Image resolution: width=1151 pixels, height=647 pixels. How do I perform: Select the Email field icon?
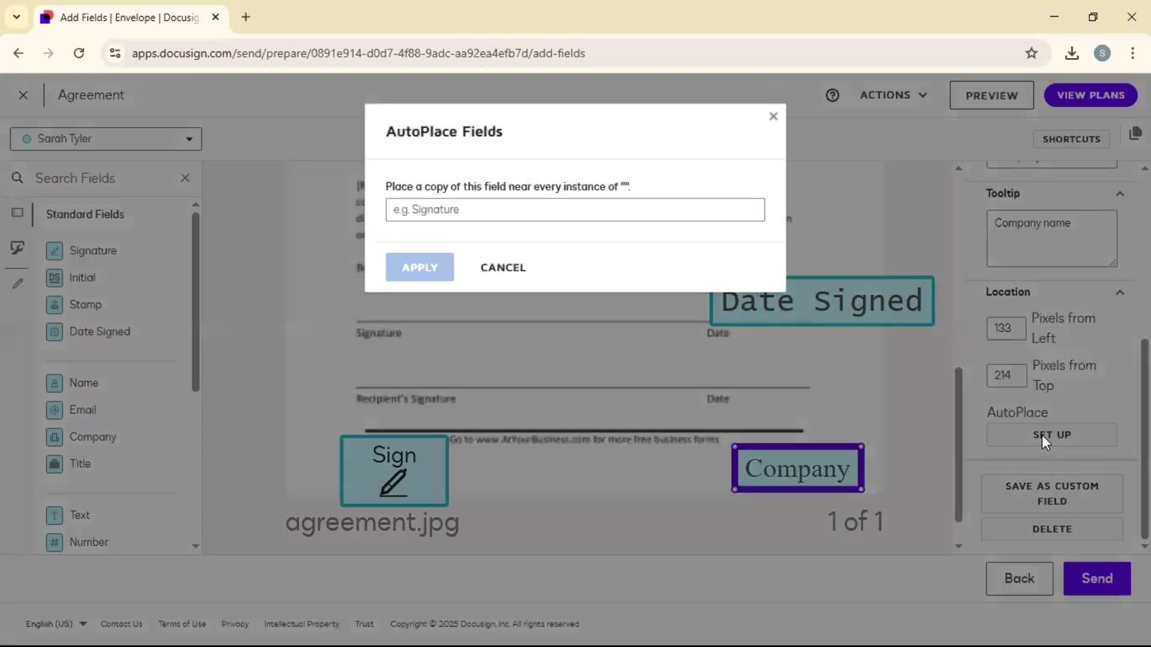coord(55,410)
